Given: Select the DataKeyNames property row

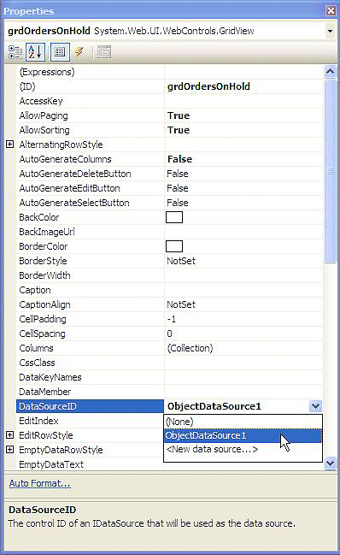Looking at the screenshot, I should coord(169,376).
